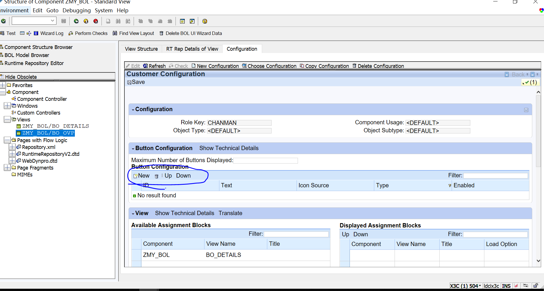Collapse the Views tree node

tap(7, 119)
